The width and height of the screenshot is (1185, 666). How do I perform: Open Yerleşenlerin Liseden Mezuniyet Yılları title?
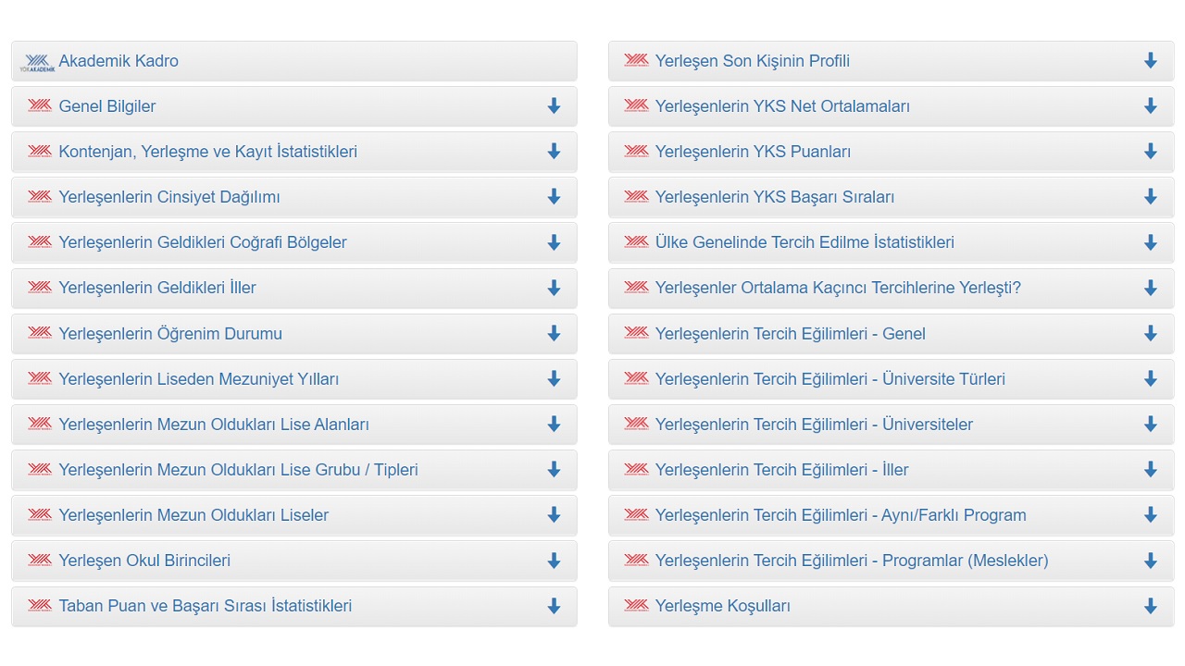click(x=199, y=379)
